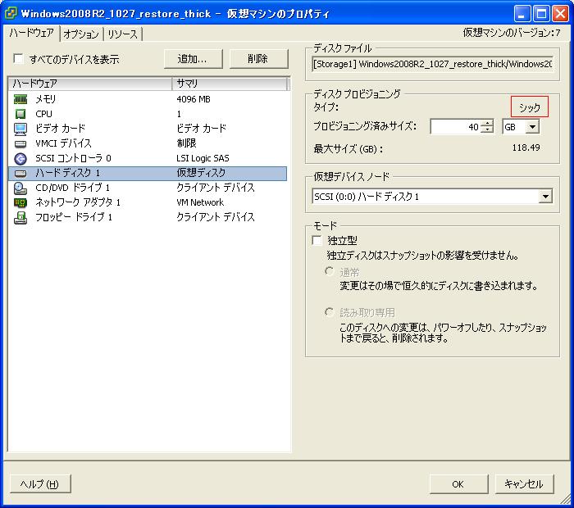Click the メモリ memory chip icon

(x=20, y=99)
